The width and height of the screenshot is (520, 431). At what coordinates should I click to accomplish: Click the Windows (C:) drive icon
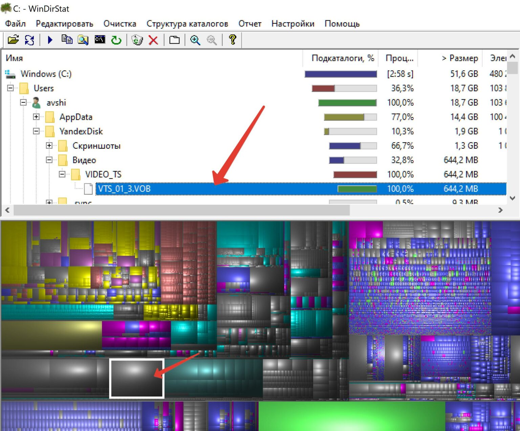coord(10,74)
